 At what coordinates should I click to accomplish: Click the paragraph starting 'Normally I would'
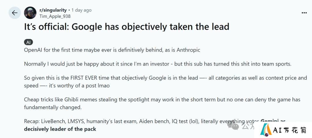click(158, 64)
